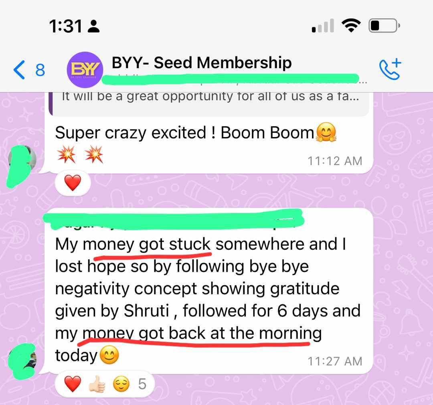Tap the smiling emoji after 'today'

tap(109, 355)
